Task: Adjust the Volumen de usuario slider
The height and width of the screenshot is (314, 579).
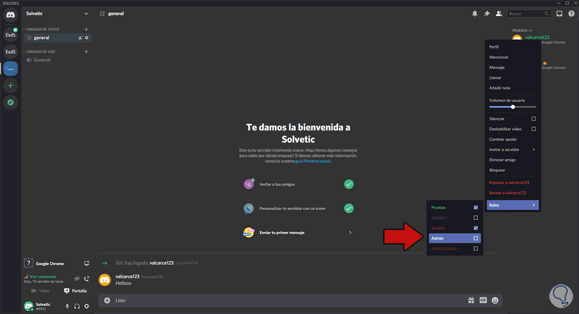Action: click(x=512, y=107)
